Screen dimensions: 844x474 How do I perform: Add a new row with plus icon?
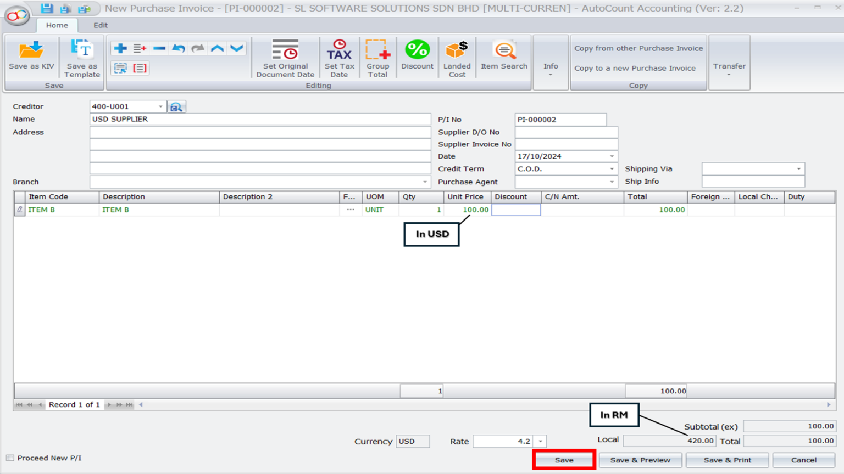(120, 48)
